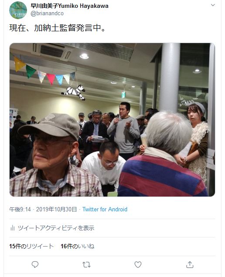
Task: Click the tweet activity bar chart icon
Action: tap(12, 228)
